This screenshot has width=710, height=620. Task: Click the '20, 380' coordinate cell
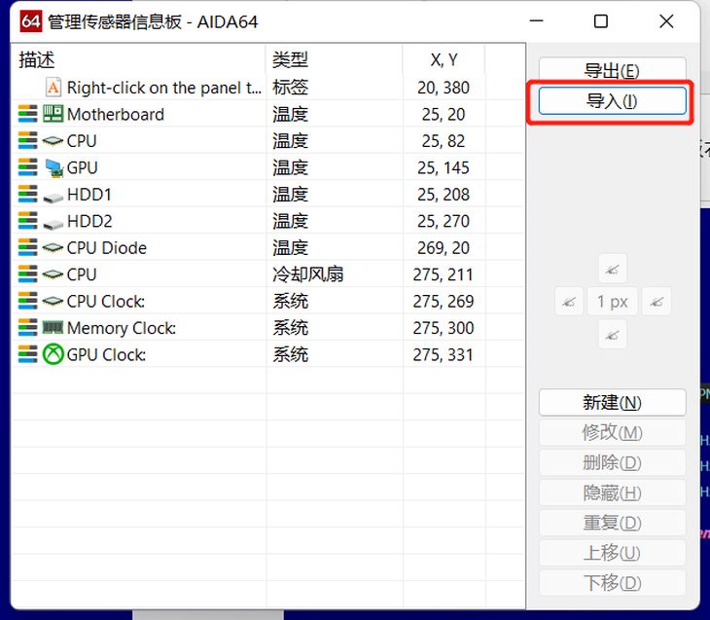pos(444,88)
